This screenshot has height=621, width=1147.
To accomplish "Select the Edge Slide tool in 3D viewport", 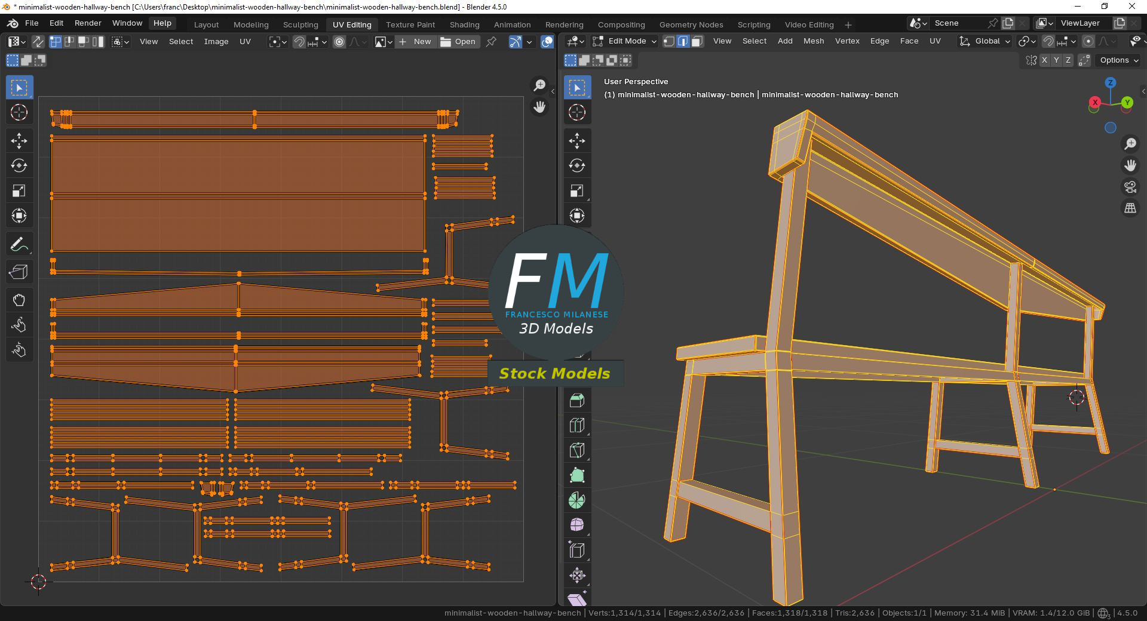I will [577, 551].
